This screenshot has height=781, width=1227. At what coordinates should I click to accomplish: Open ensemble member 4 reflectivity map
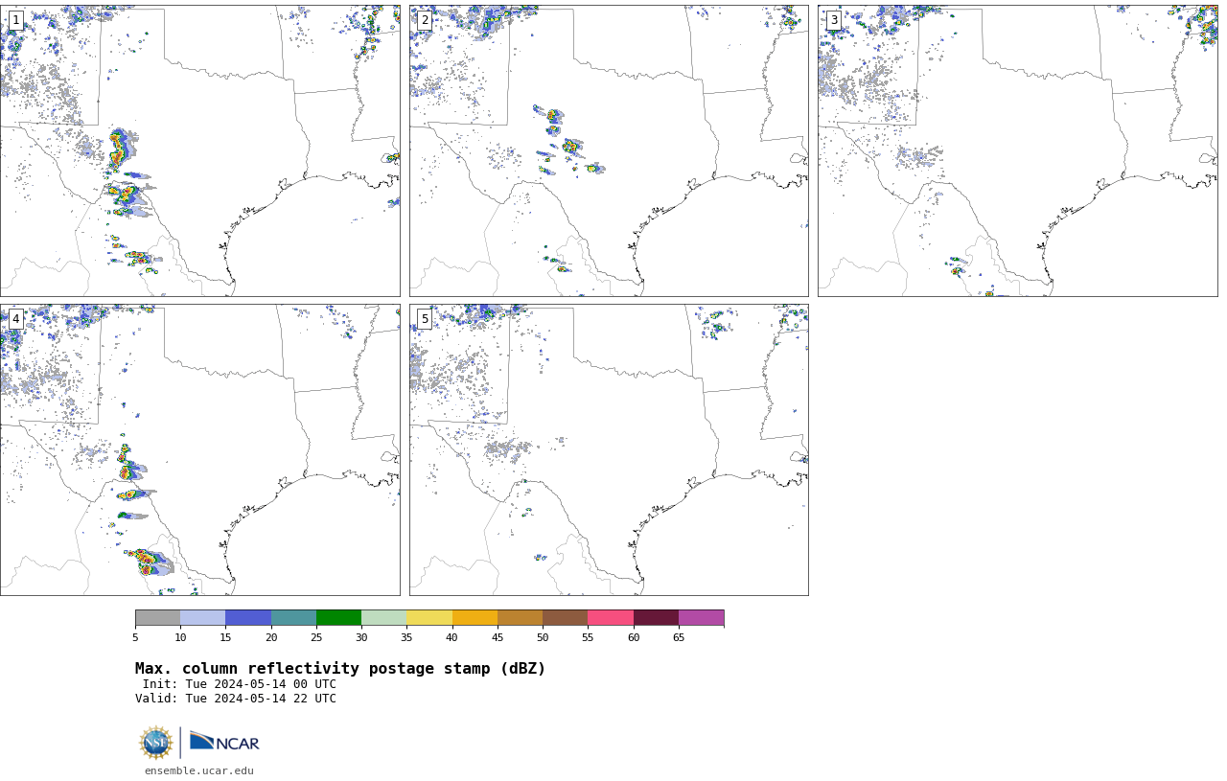click(x=199, y=449)
